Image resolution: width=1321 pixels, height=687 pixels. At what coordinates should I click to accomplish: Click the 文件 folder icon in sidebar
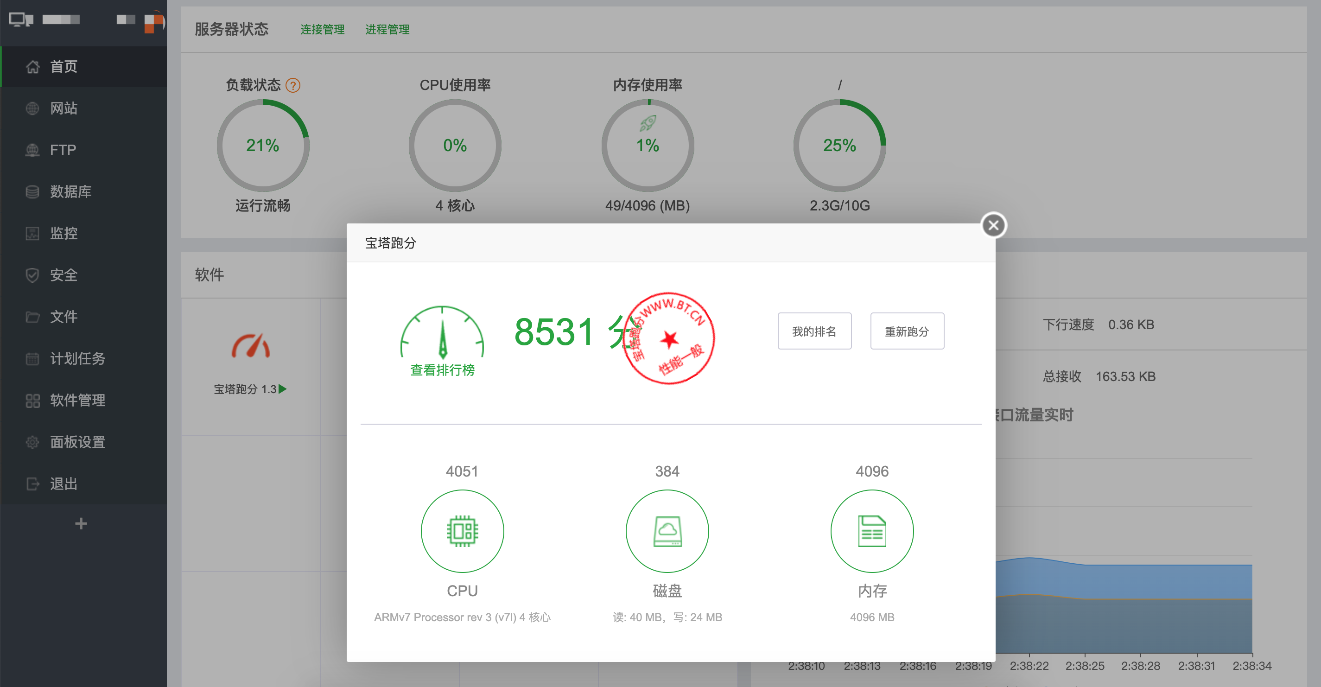coord(32,317)
